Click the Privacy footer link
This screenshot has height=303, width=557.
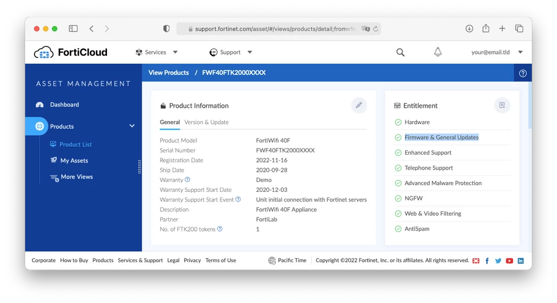pos(192,261)
